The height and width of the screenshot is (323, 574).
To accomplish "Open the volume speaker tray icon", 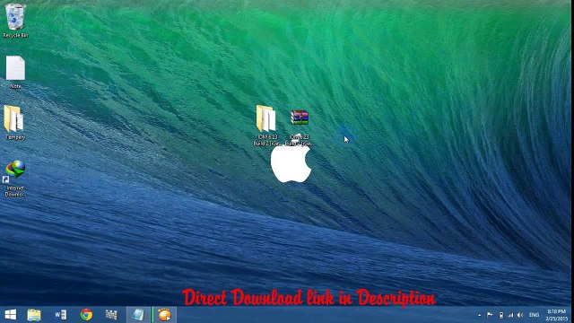I will pos(520,315).
